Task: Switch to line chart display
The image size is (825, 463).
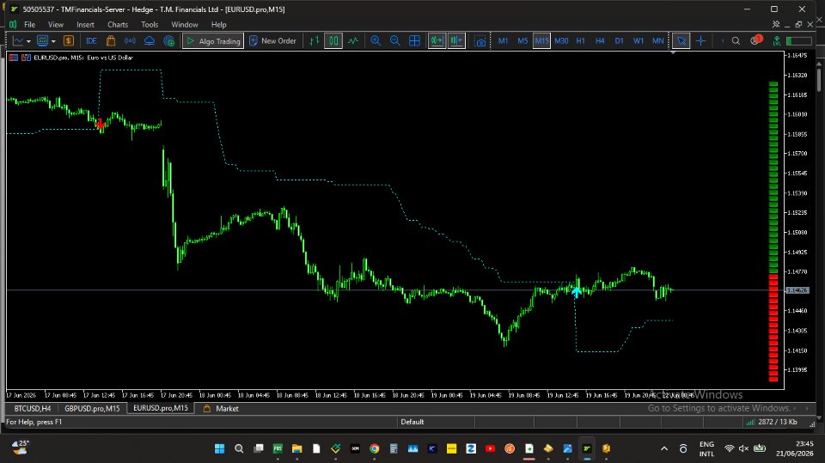Action: coord(353,40)
